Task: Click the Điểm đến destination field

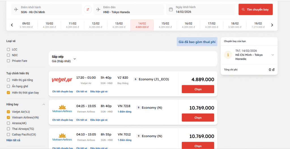Action: [x=129, y=9]
